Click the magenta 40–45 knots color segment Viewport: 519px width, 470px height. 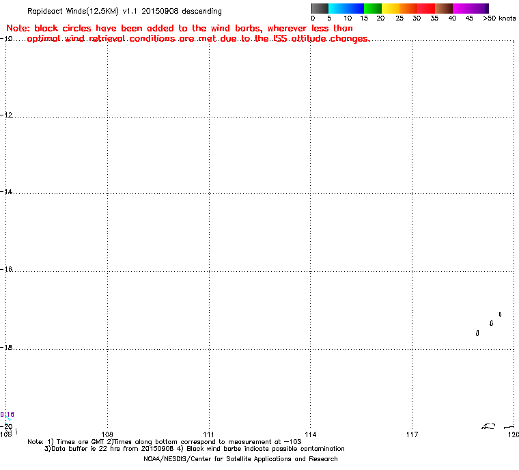coord(462,8)
